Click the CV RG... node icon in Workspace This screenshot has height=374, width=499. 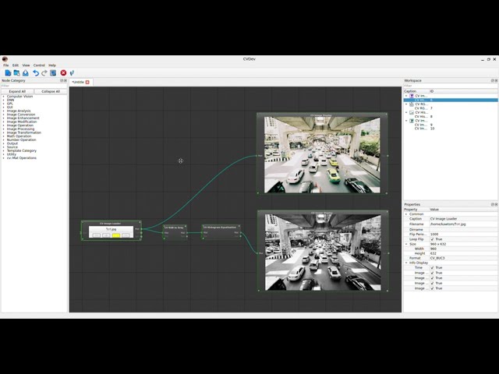(x=412, y=104)
